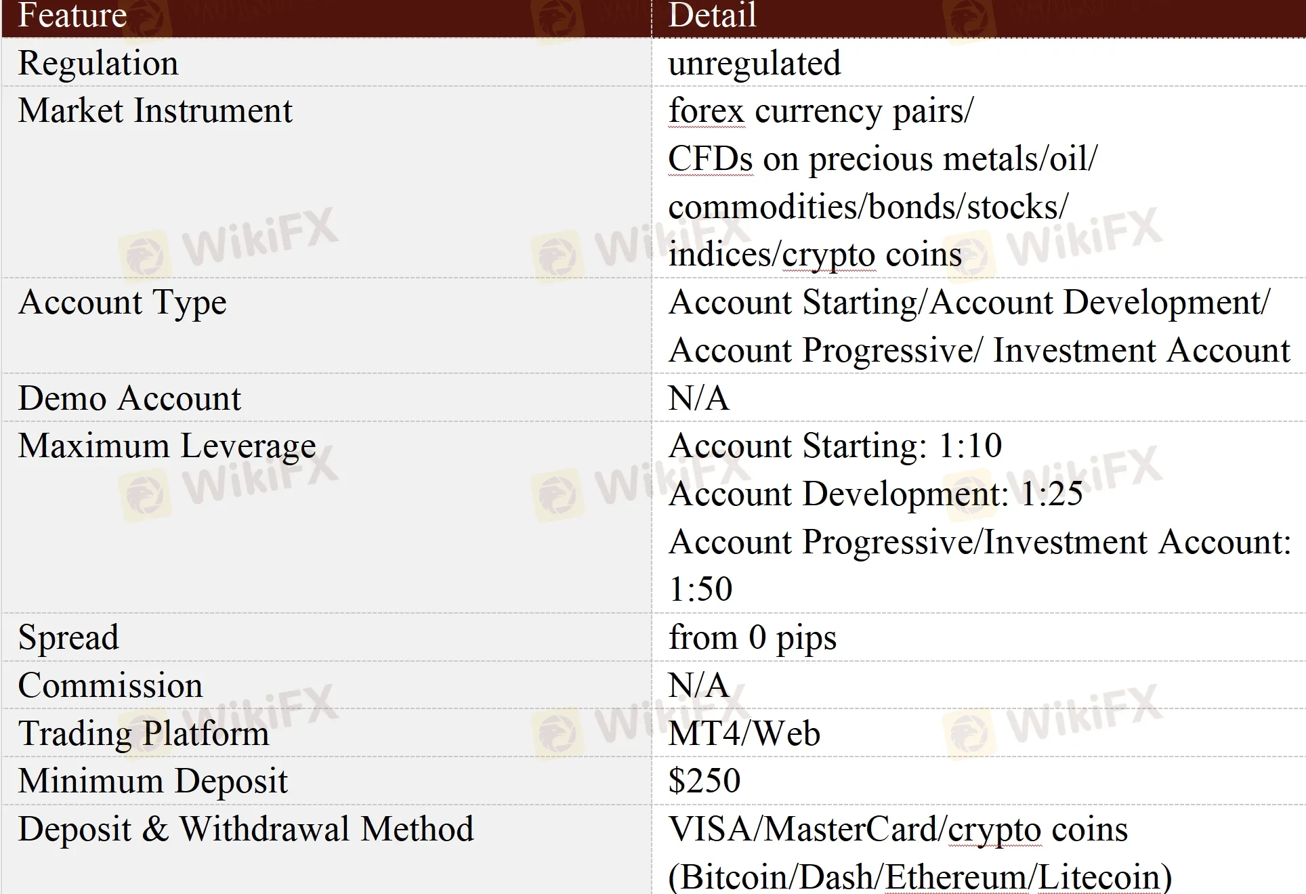
Task: Select the "Regulation" row label
Action: 98,63
